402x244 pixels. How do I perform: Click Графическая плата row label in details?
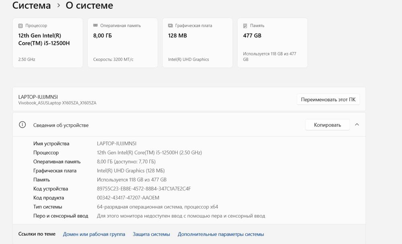click(x=55, y=171)
